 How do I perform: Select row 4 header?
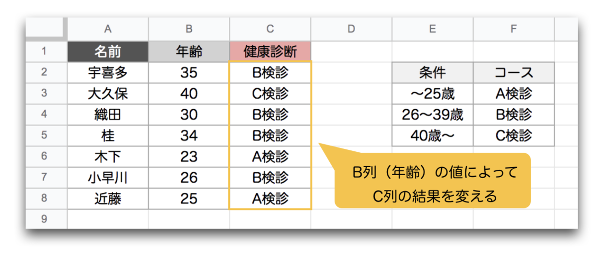click(x=46, y=114)
